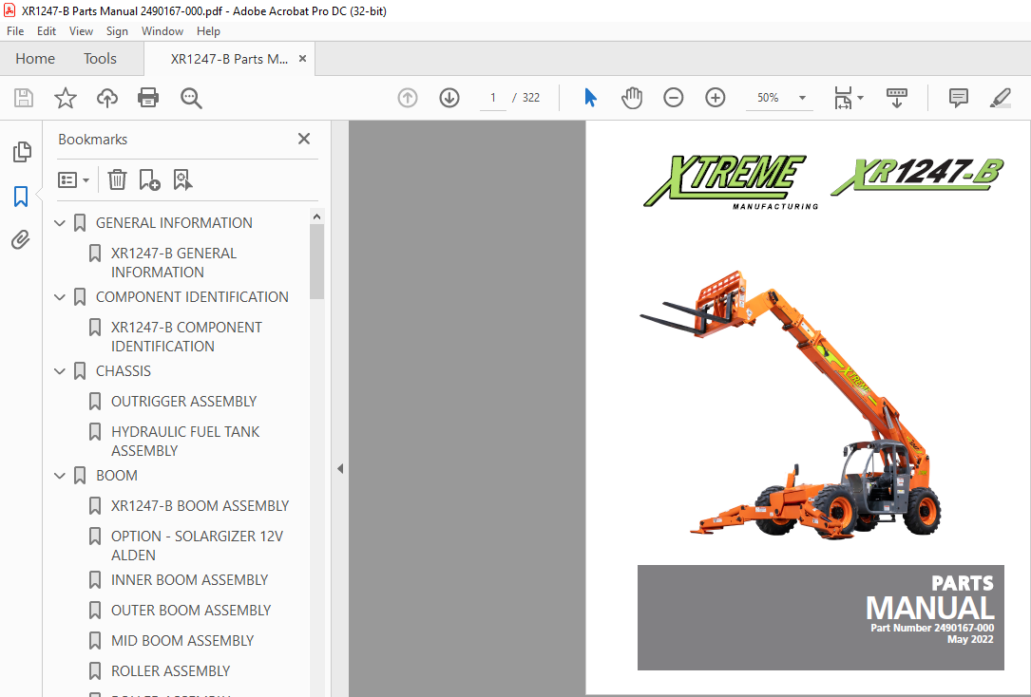
Task: Click the bookmarks panel scrollbar thumb
Action: point(317,261)
